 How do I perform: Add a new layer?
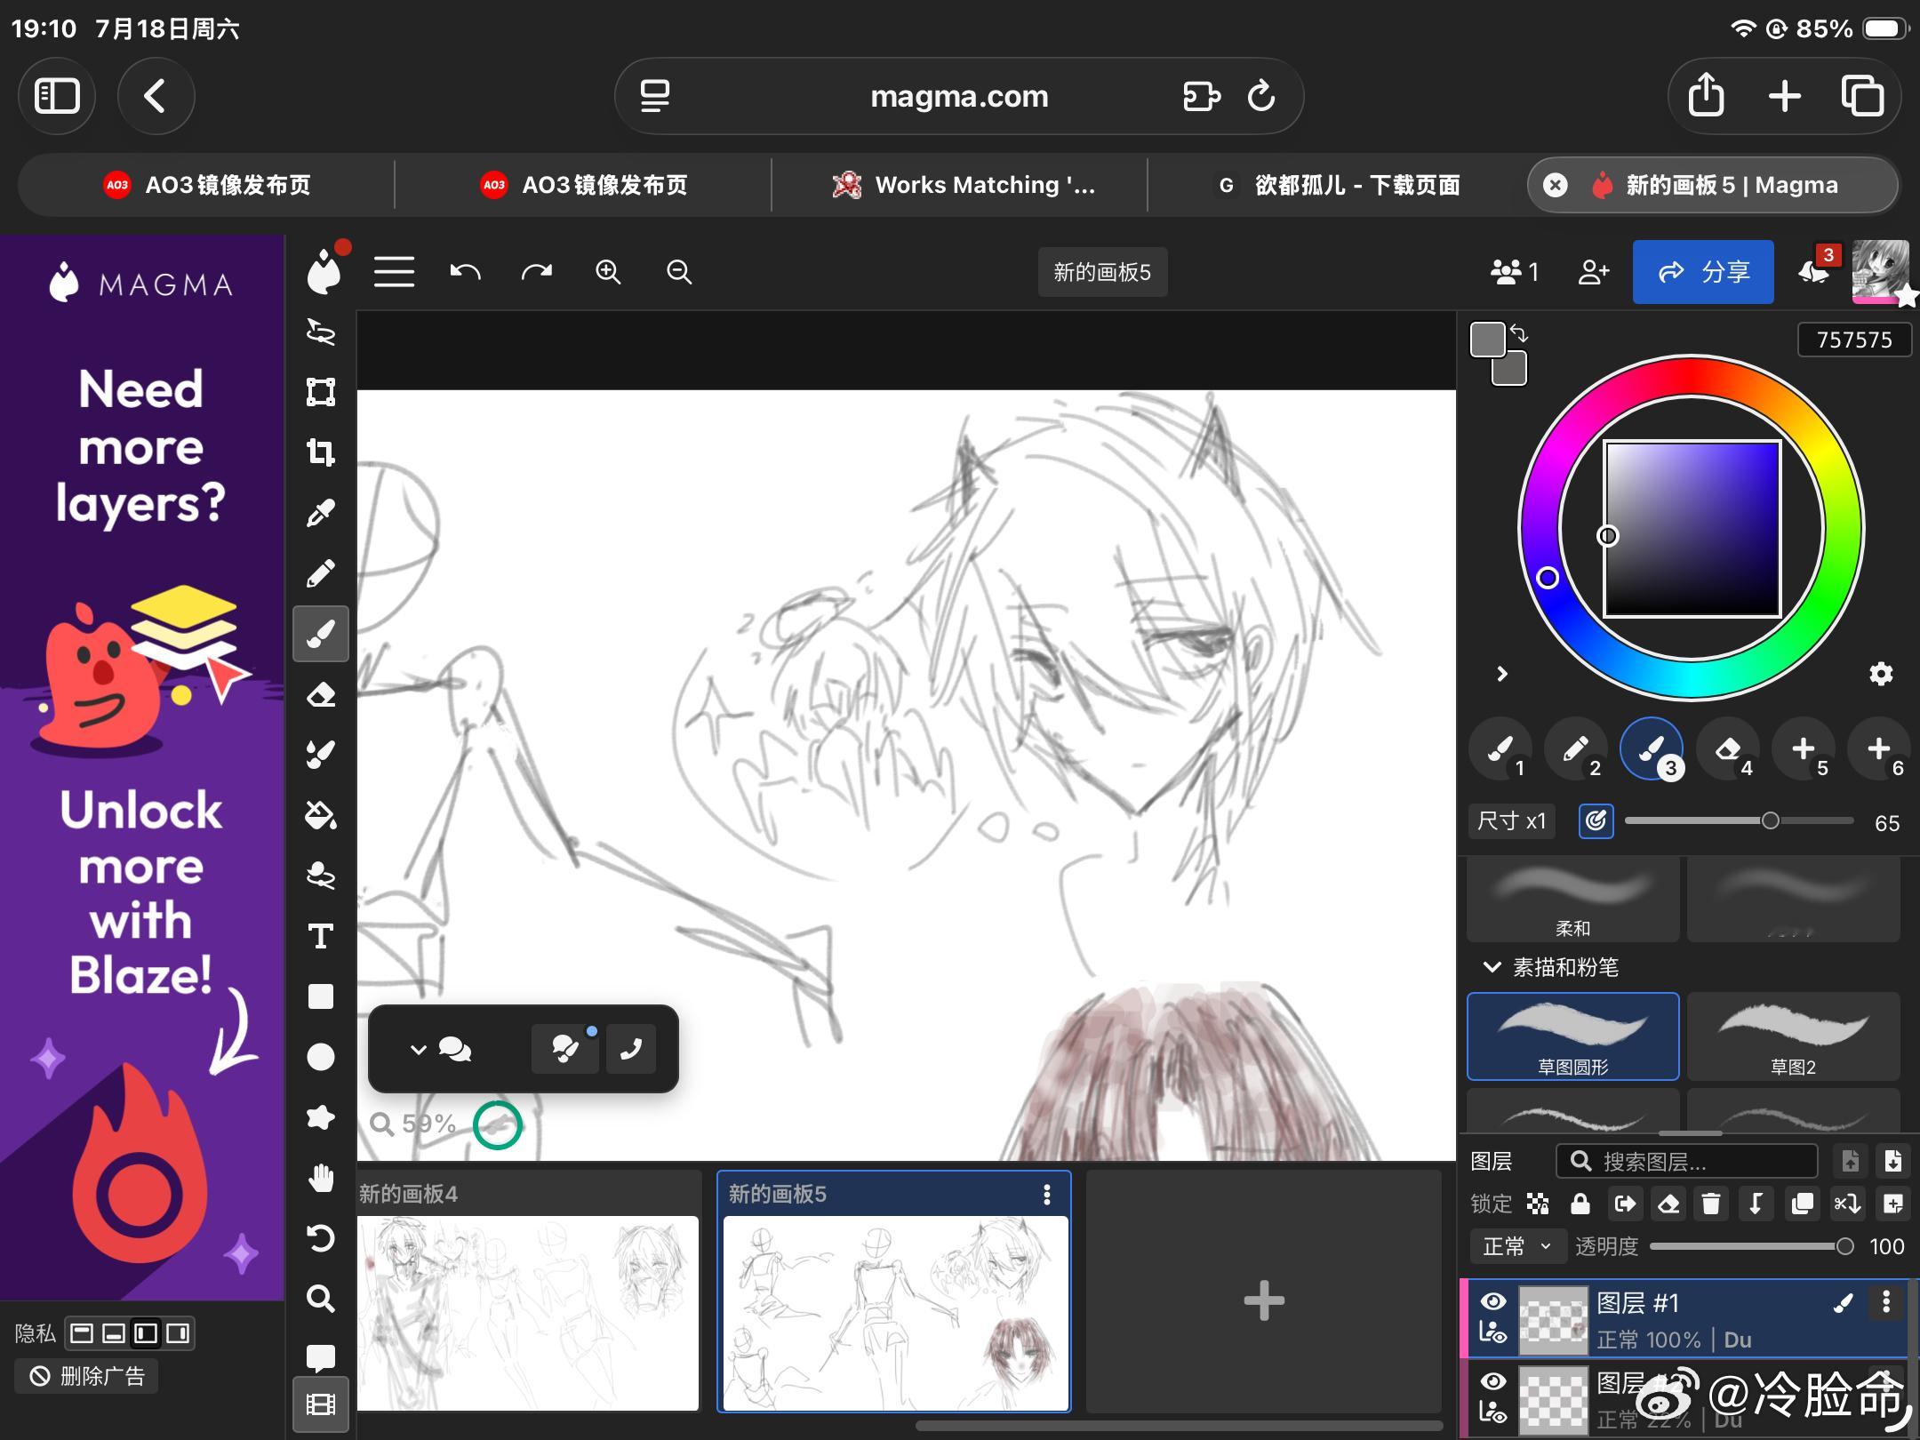click(x=1892, y=1204)
